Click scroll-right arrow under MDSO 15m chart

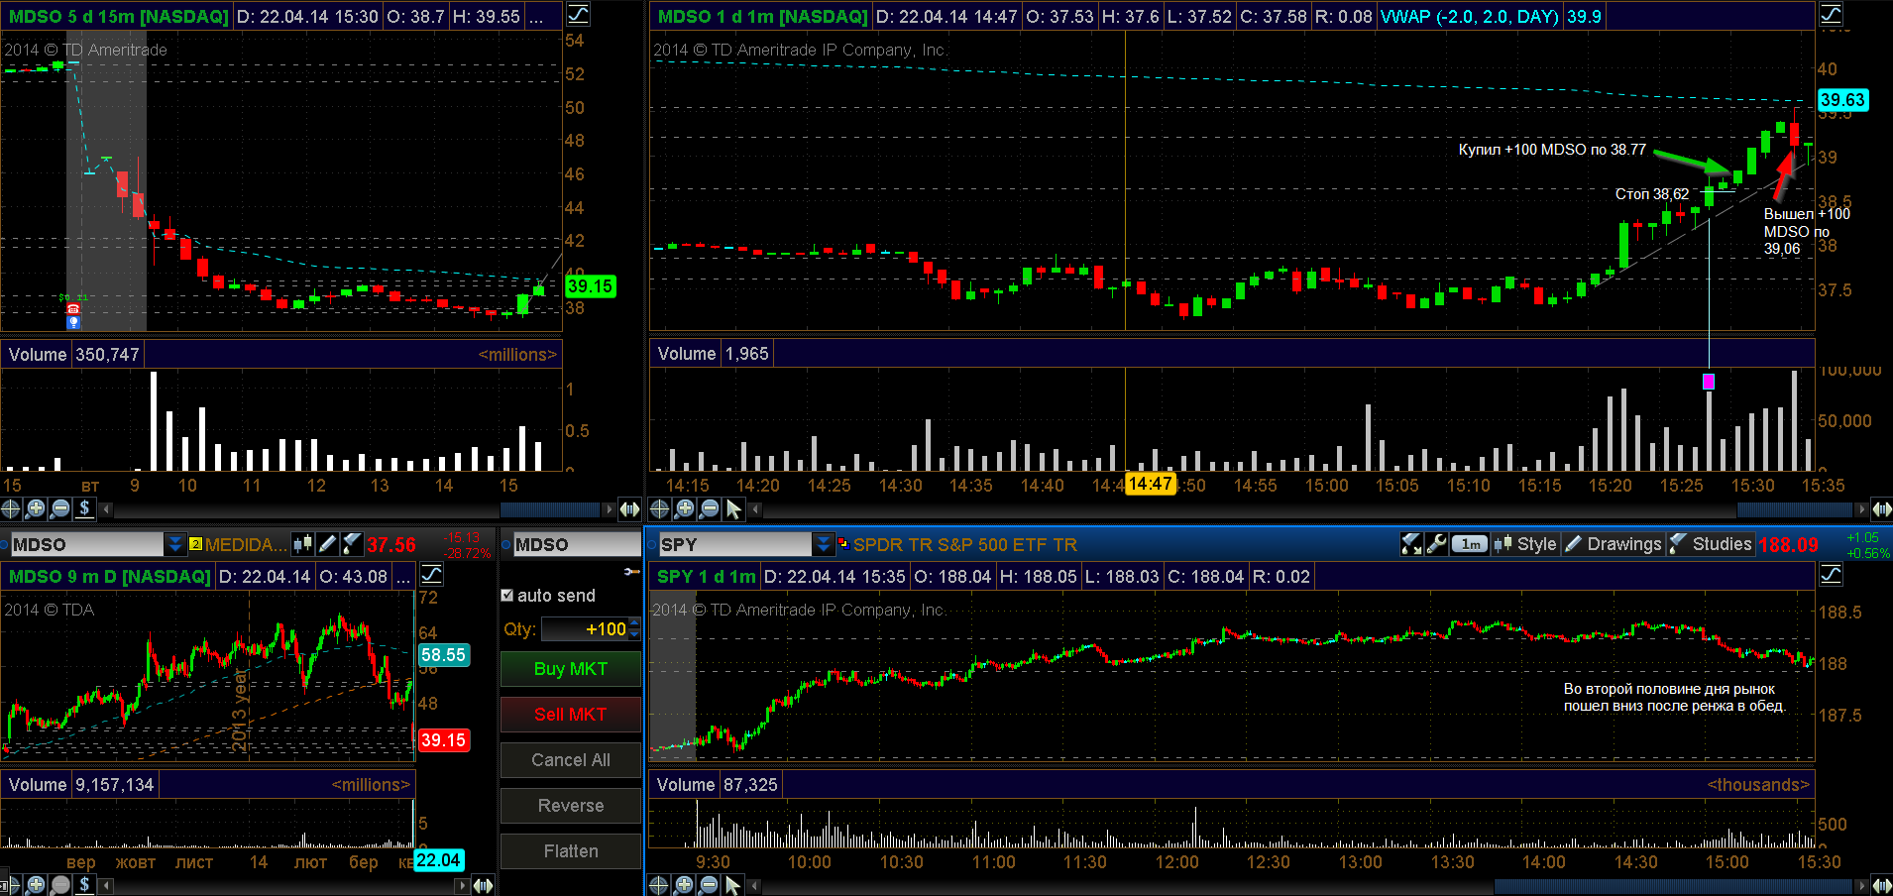[609, 509]
